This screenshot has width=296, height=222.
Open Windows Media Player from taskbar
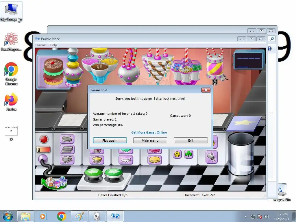[43, 216]
